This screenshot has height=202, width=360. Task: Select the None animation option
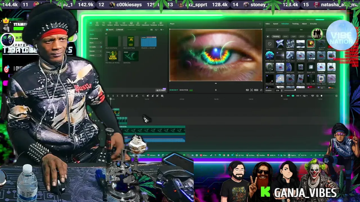pos(269,44)
